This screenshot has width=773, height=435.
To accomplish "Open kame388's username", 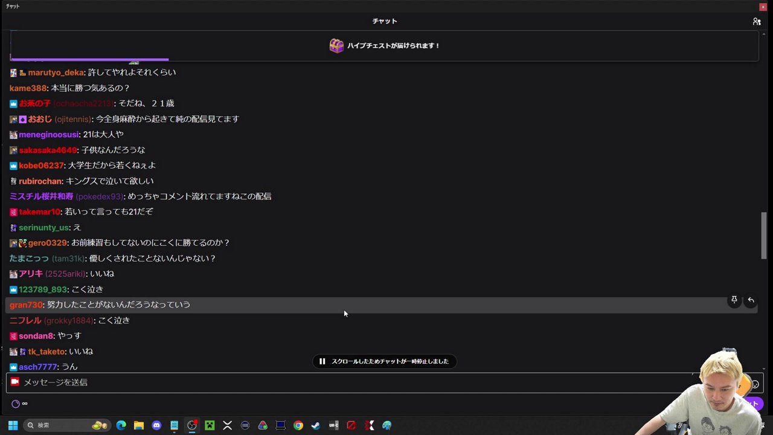I will click(x=28, y=88).
